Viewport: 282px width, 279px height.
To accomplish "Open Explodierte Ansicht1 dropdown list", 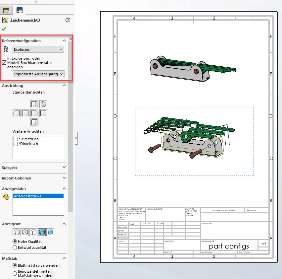I will point(38,74).
